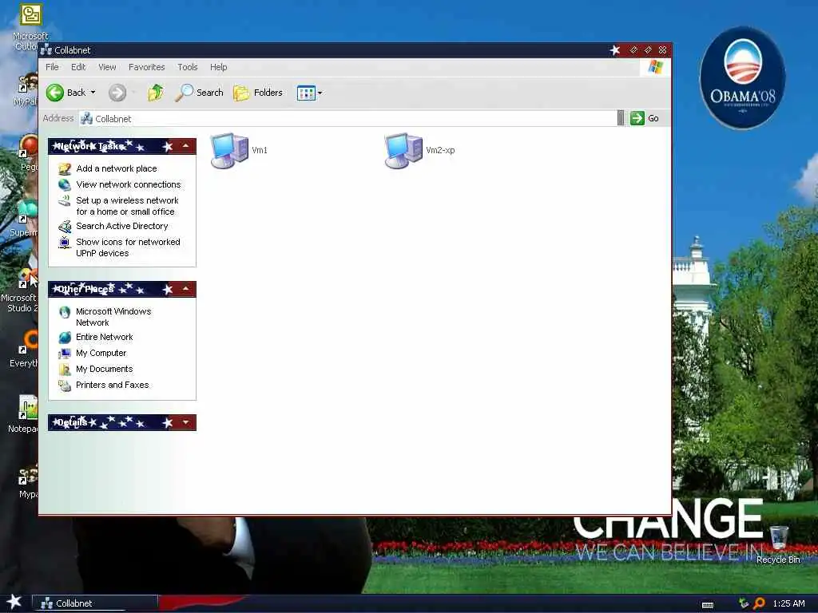
Task: Open the File menu
Action: [52, 67]
